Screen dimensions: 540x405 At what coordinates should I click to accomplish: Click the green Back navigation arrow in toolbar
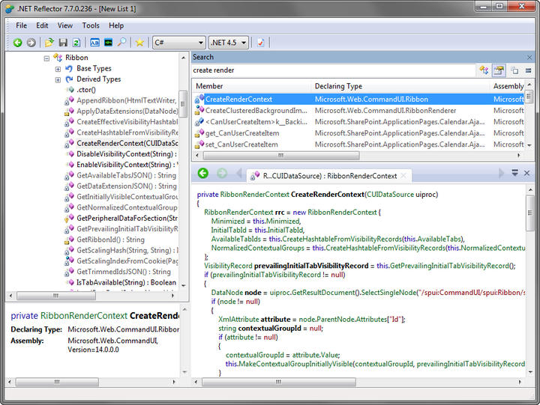17,43
